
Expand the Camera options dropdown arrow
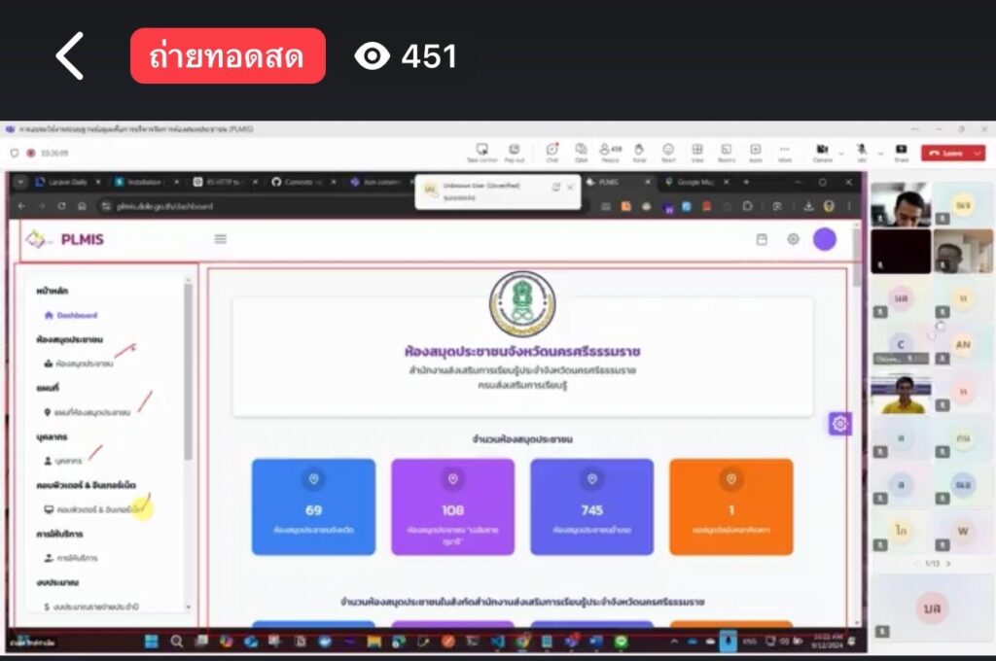[841, 153]
